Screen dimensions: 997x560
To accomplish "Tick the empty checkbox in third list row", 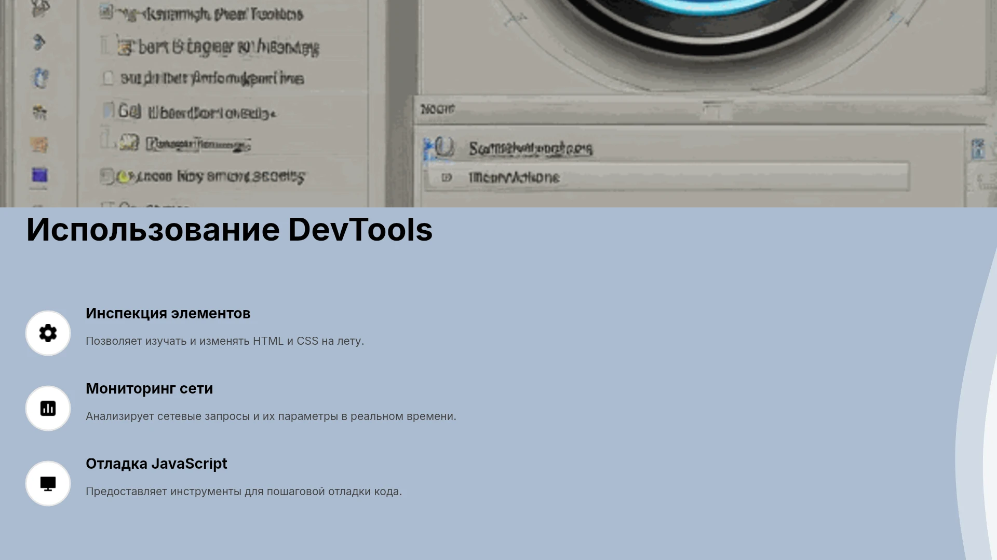I will (107, 78).
